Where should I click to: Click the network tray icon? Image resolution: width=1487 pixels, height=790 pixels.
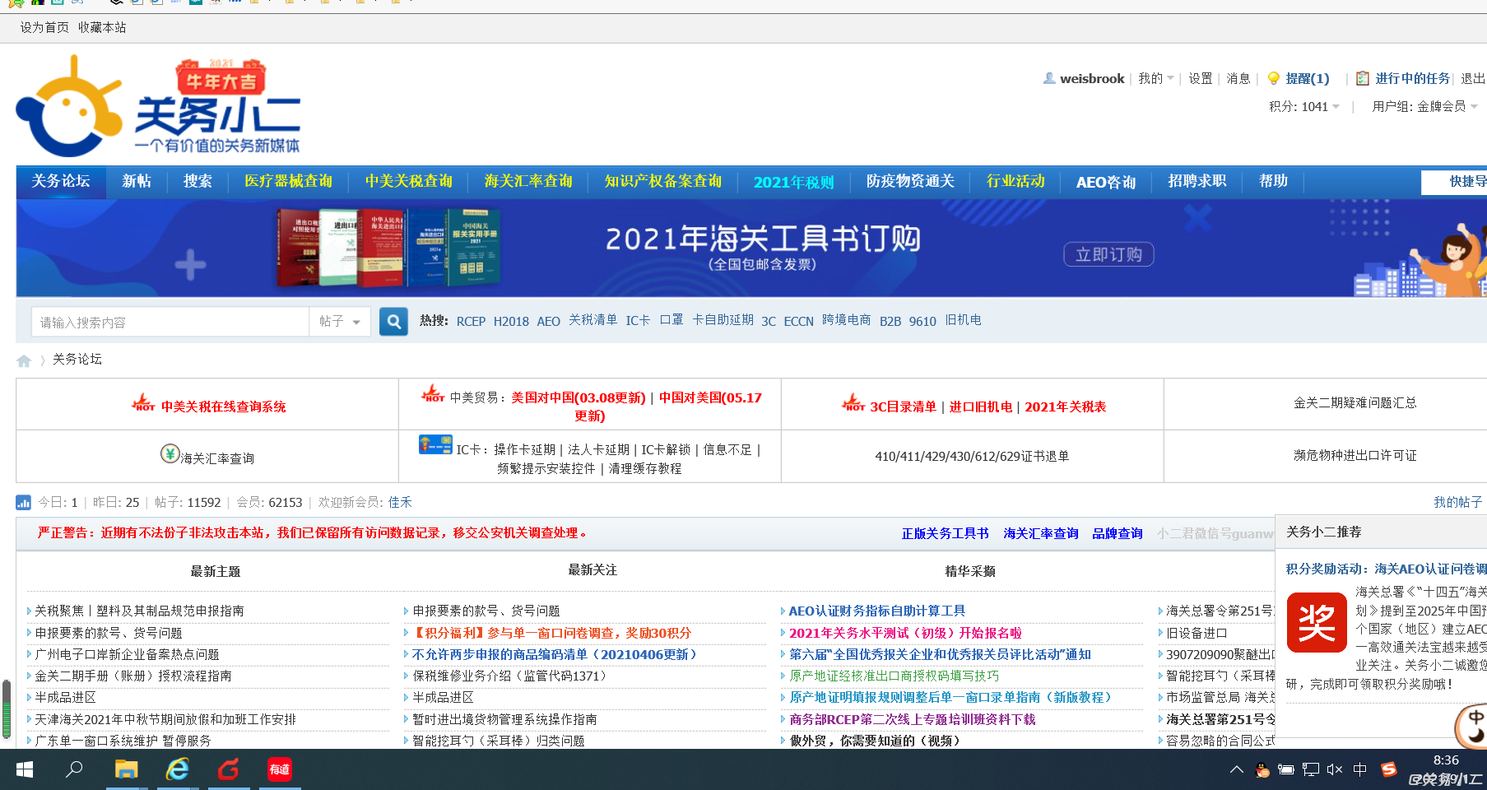1311,769
